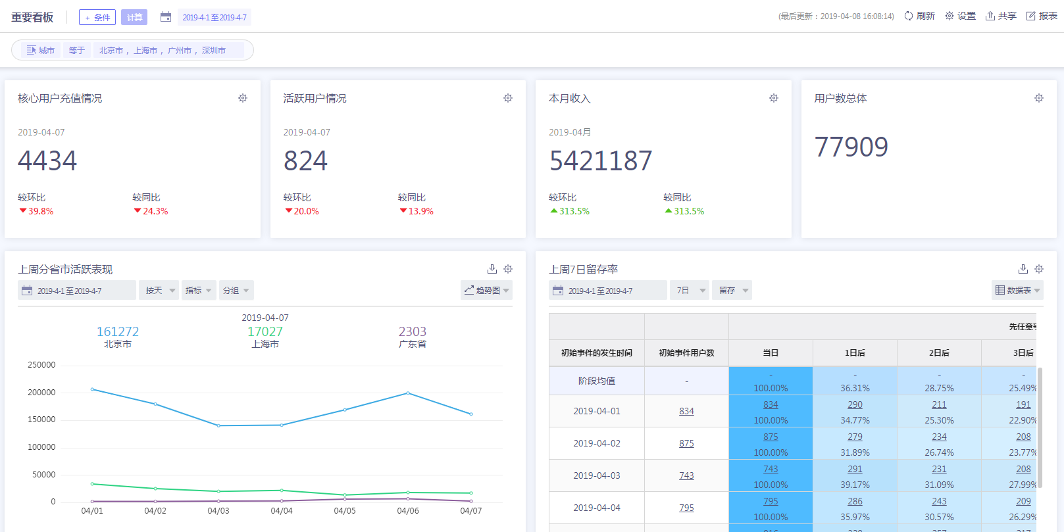Open the 趋势图 chart type dropdown

point(487,291)
